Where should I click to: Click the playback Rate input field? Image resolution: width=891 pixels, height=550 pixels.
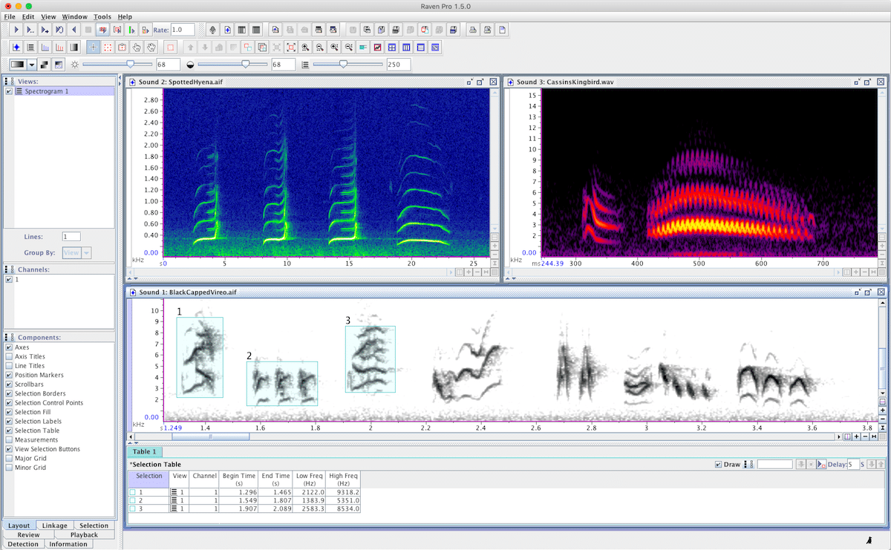[x=183, y=30]
